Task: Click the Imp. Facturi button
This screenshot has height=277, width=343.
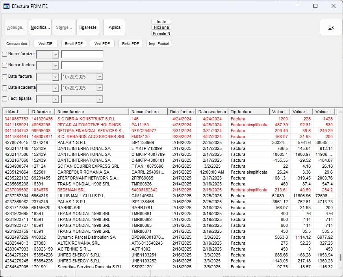Action: (x=159, y=44)
